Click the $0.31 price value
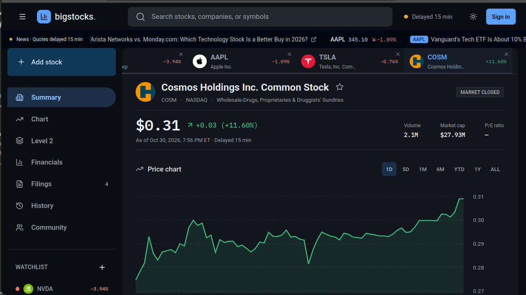The image size is (526, 295). [158, 126]
